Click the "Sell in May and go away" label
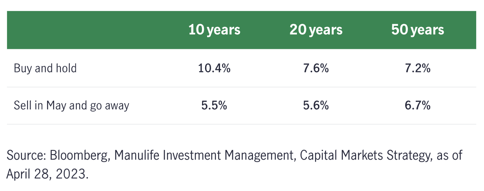The width and height of the screenshot is (484, 191). pos(71,105)
